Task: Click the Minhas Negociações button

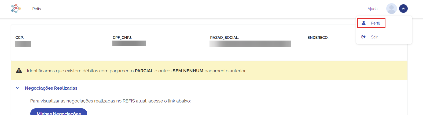Action: coord(58,112)
